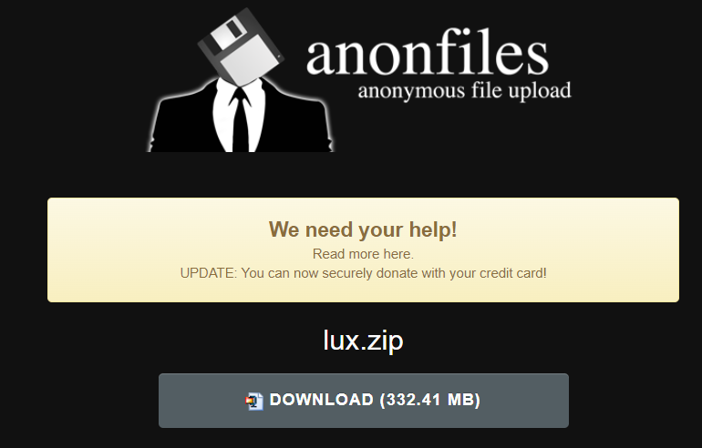
Task: Click the word "here" in the banner
Action: pyautogui.click(x=397, y=254)
